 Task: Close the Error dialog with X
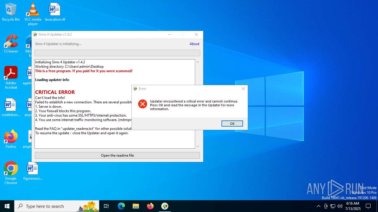tap(243, 89)
